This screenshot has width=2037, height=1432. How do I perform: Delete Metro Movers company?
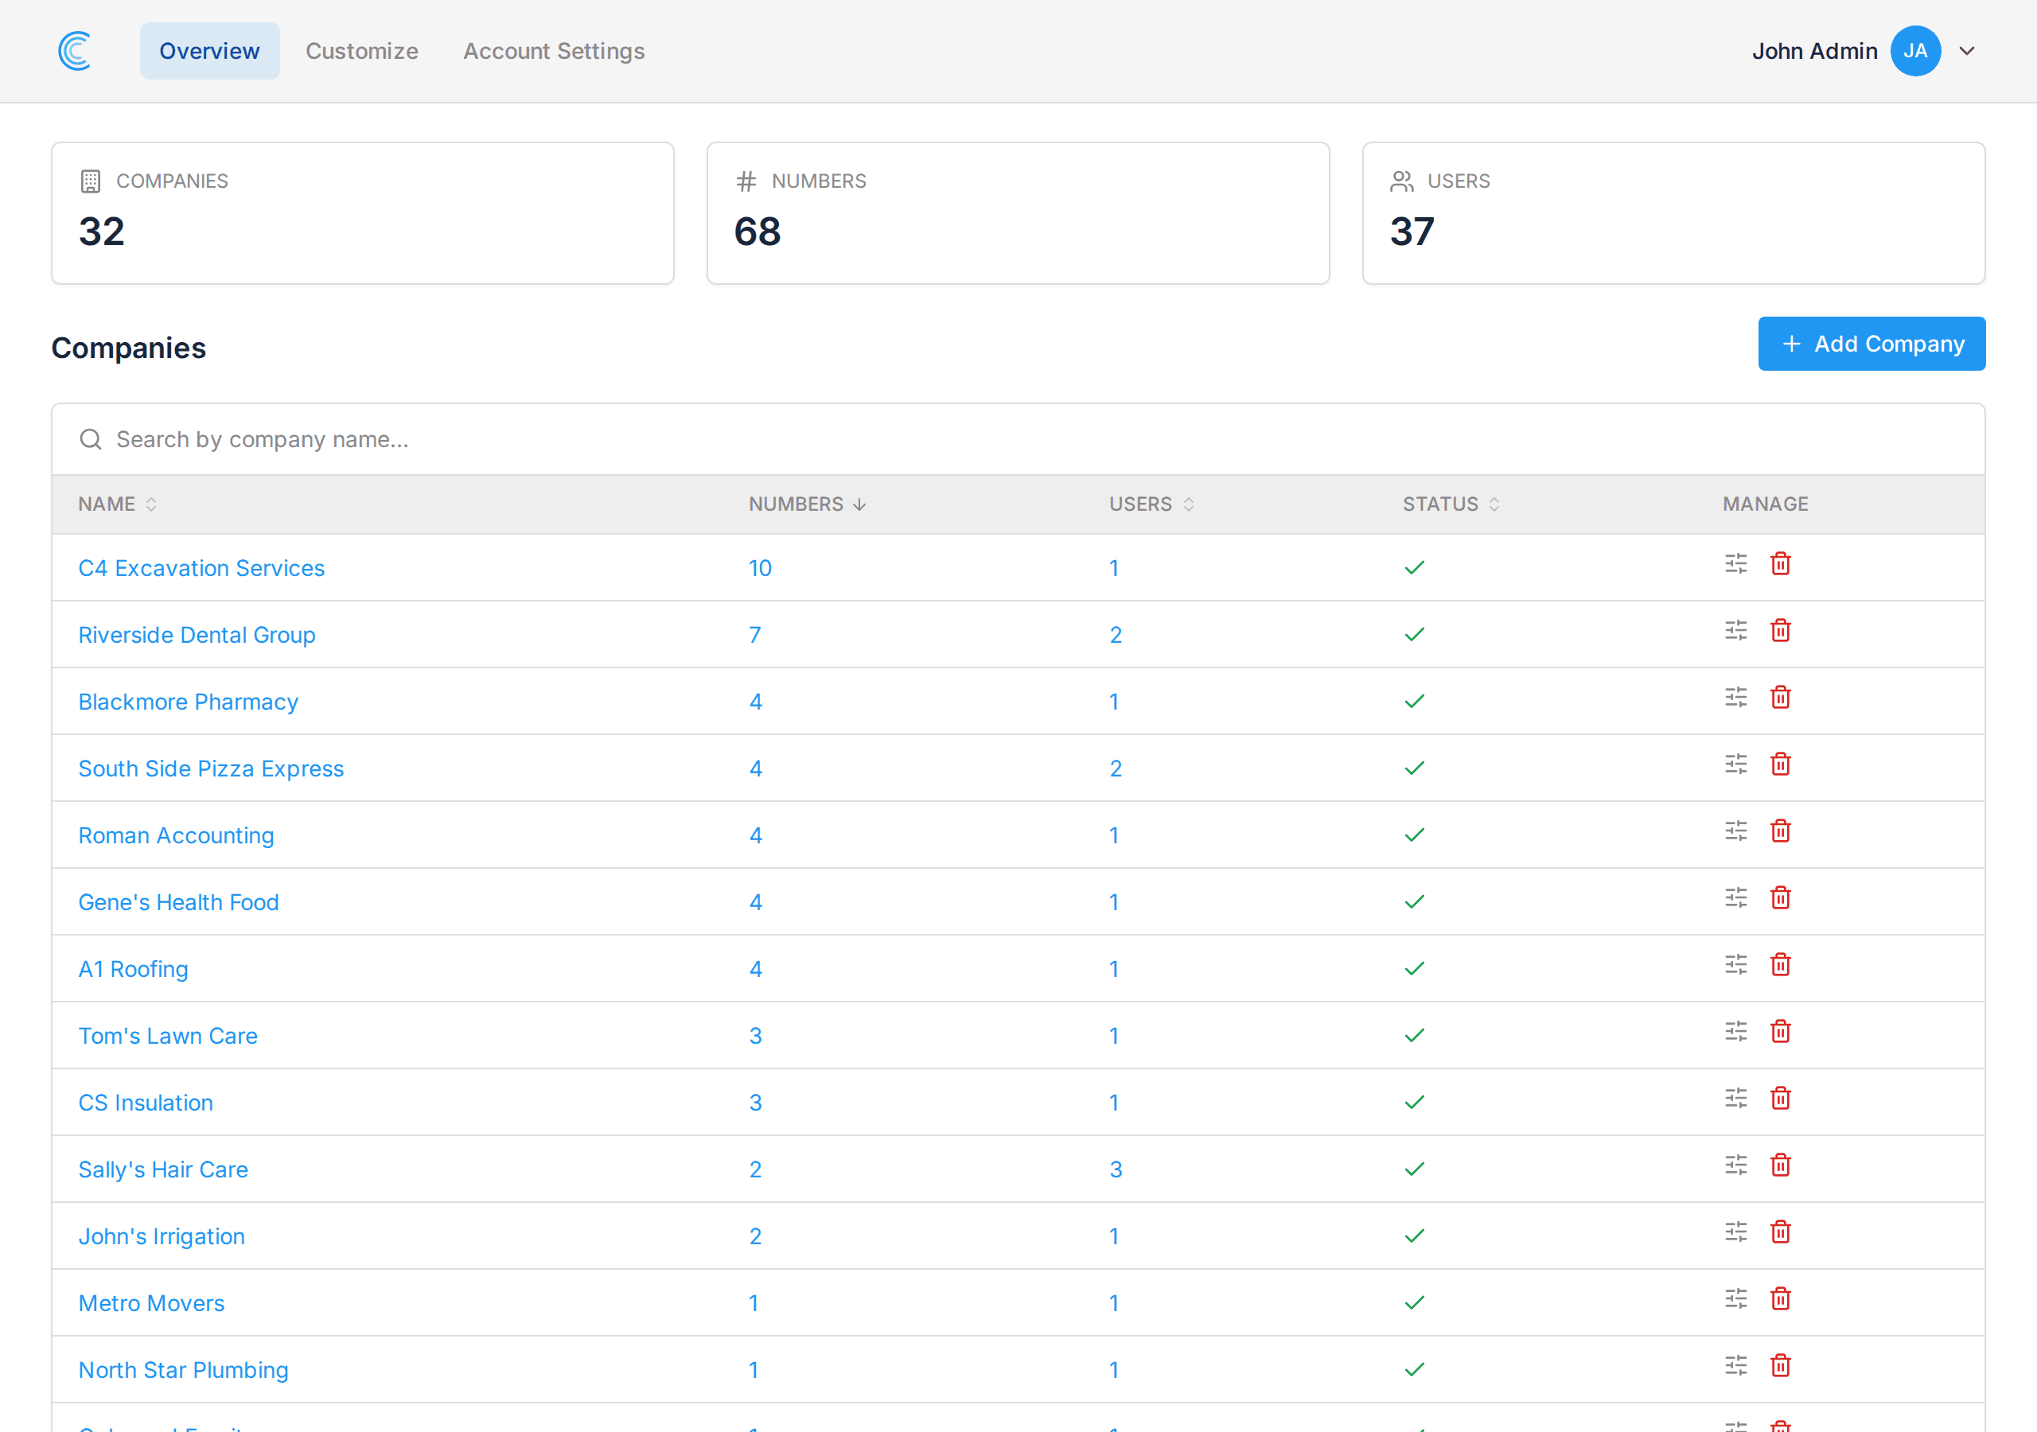pos(1780,1299)
